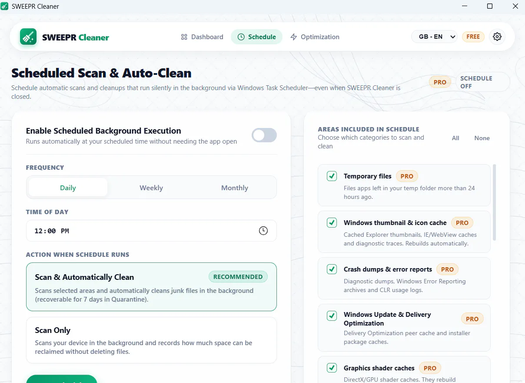Click the areas list scrollbar
Viewport: 525px width, 383px height.
tap(494, 202)
